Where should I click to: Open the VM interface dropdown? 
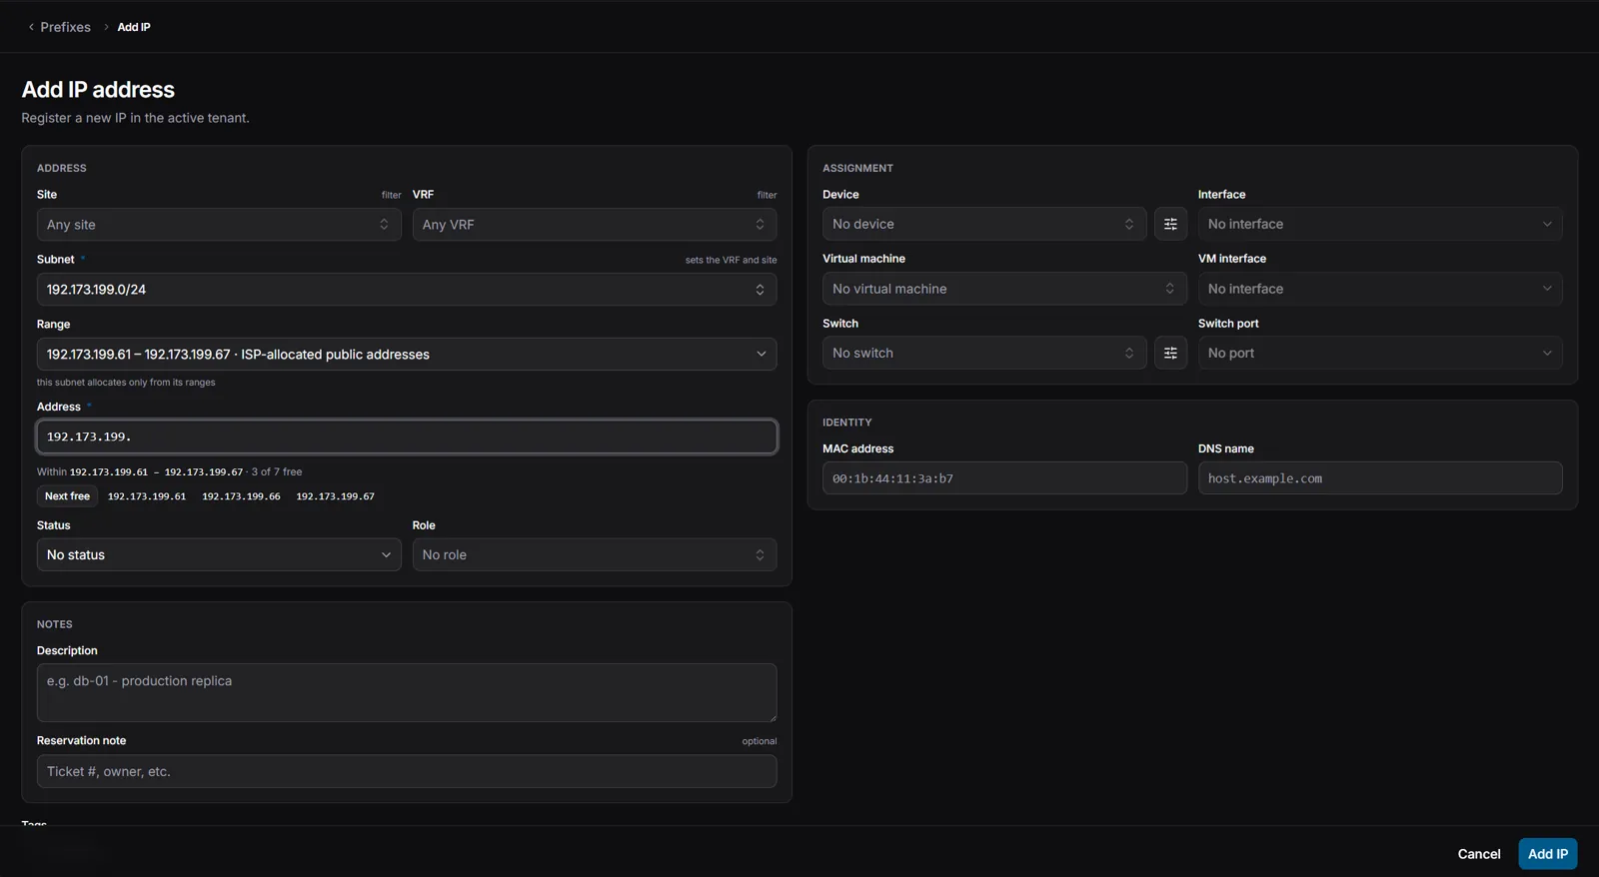1380,289
